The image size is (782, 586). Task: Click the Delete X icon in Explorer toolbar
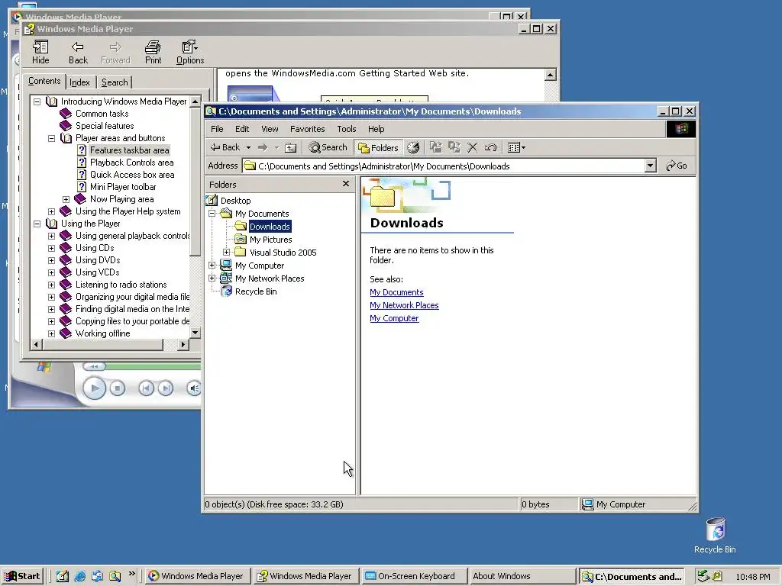(x=472, y=147)
